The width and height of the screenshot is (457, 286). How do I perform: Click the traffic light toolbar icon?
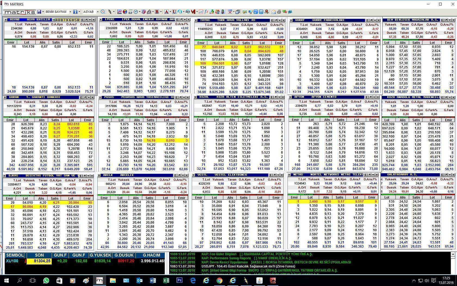[223, 12]
